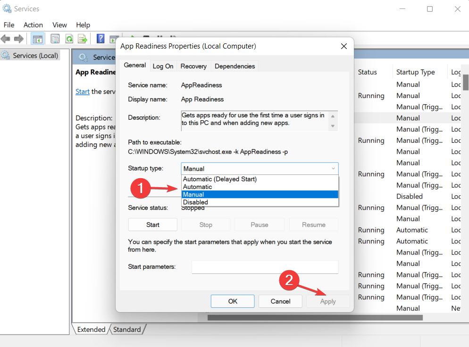
Task: Click the svchost.exe executable path text
Action: point(208,152)
